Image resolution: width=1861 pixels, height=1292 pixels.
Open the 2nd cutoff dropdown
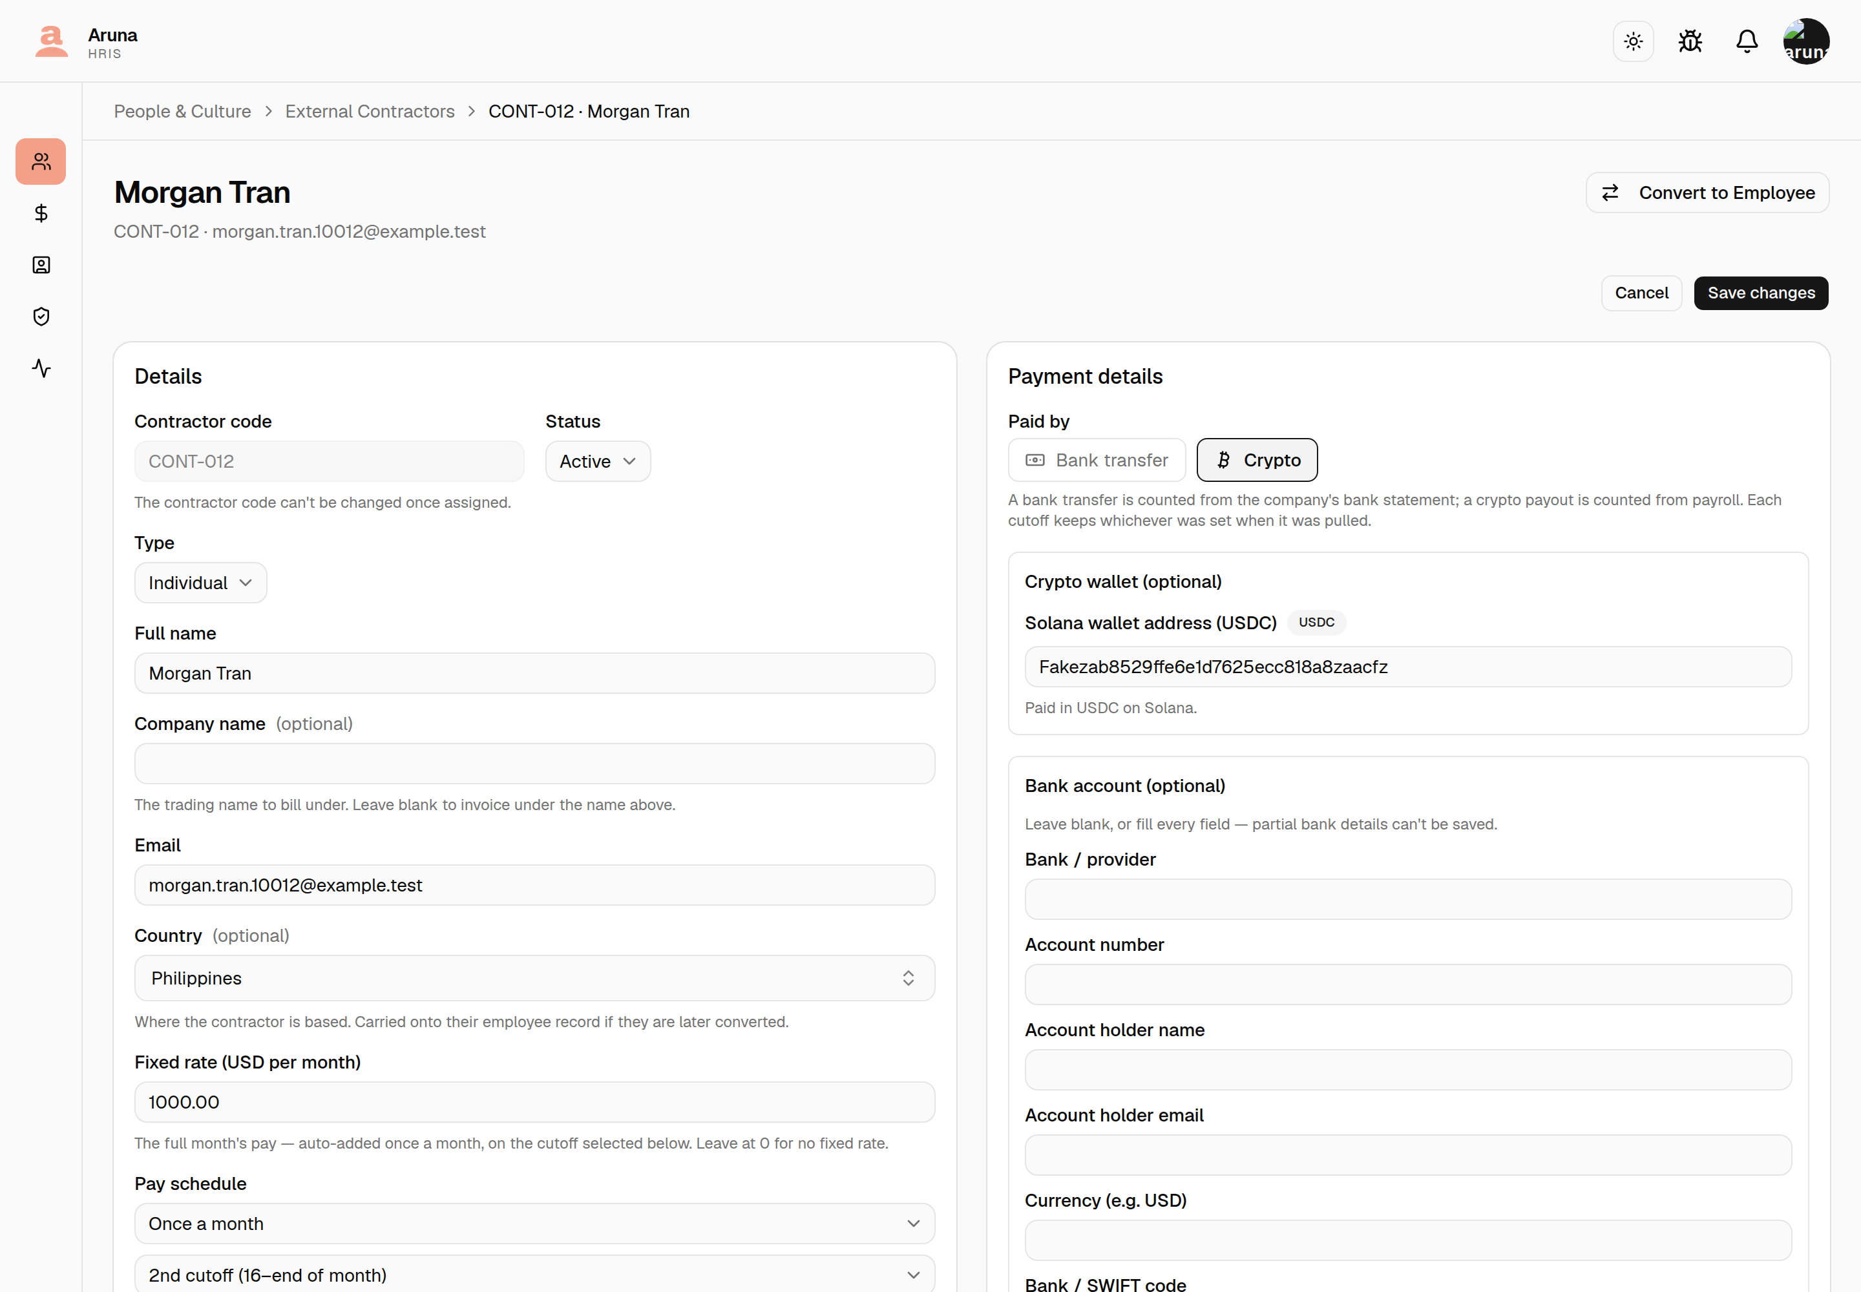click(534, 1275)
